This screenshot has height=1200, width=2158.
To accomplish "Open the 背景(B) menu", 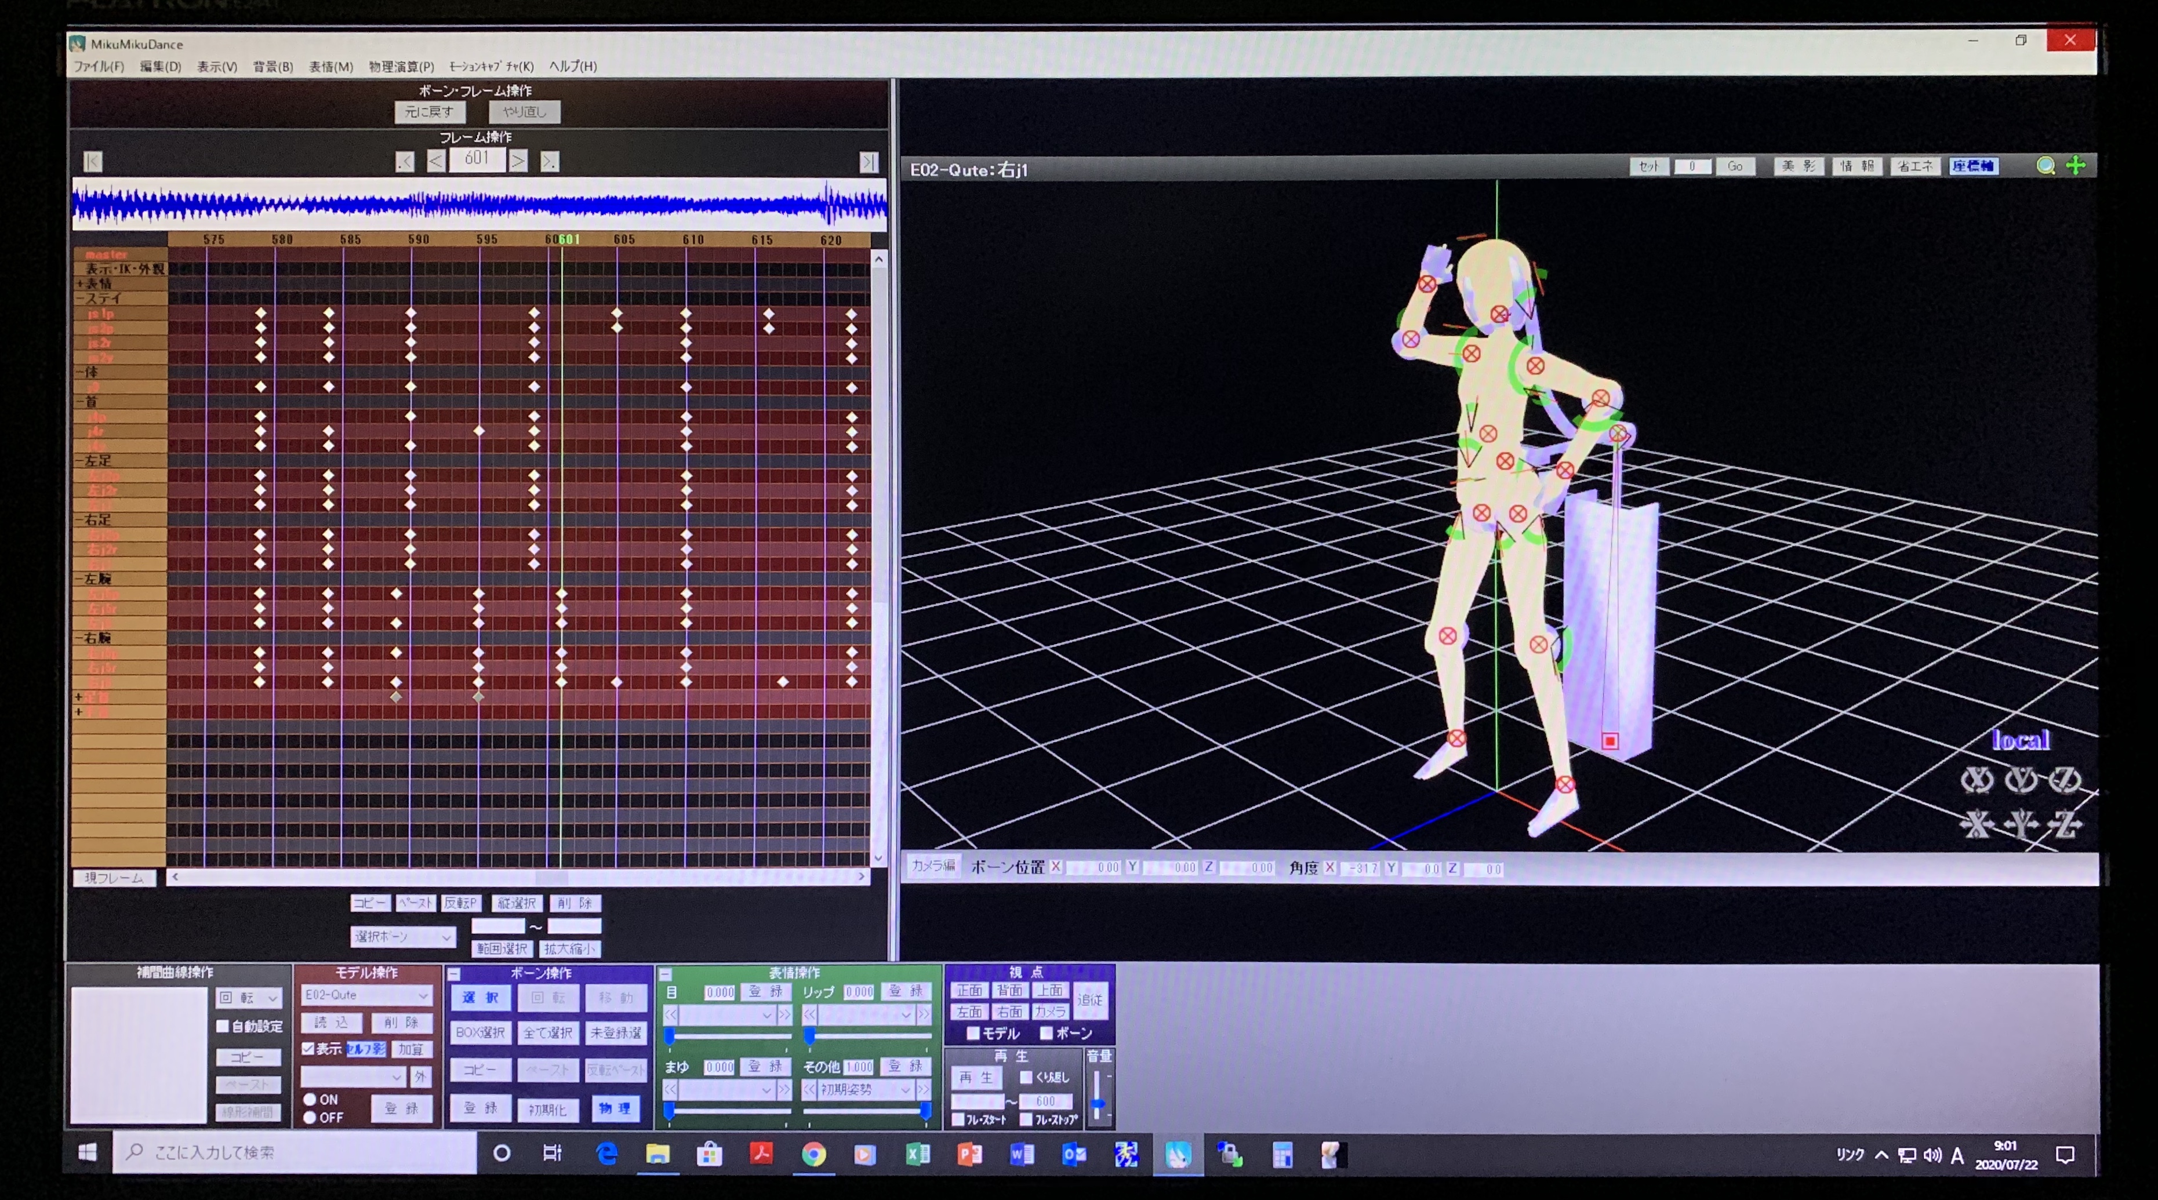I will 273,66.
